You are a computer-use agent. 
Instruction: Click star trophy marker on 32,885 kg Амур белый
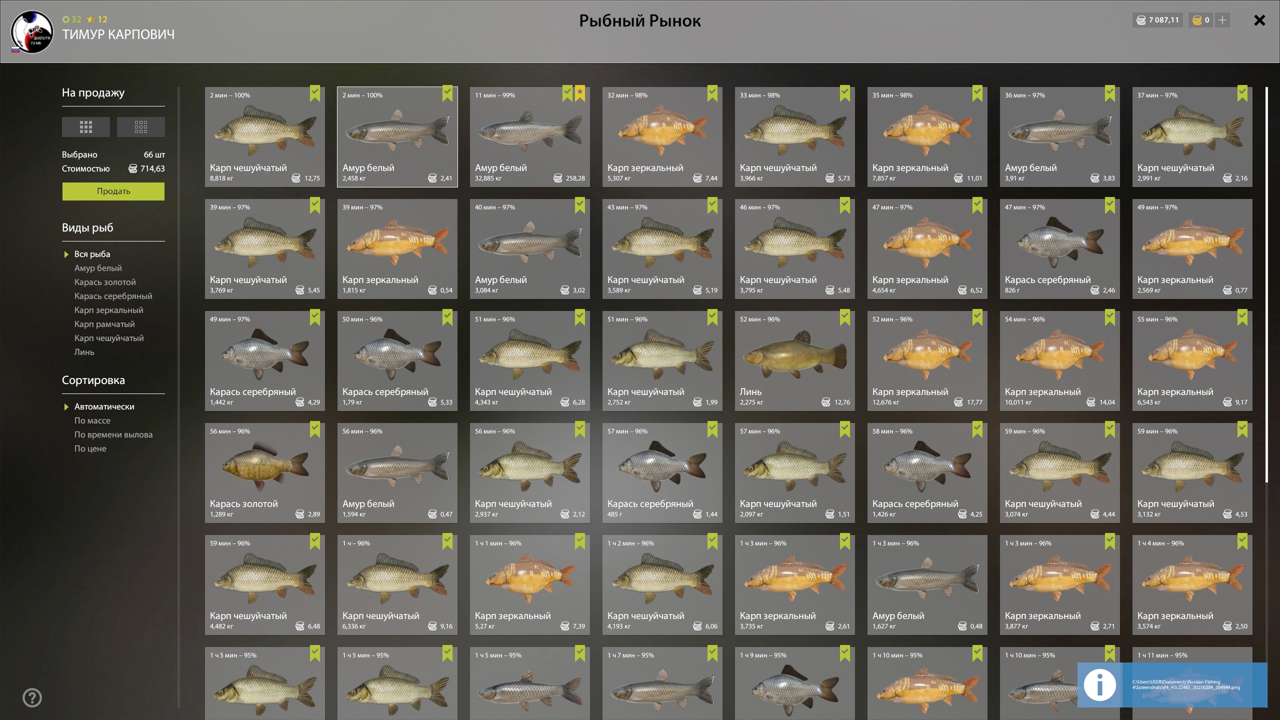(580, 93)
